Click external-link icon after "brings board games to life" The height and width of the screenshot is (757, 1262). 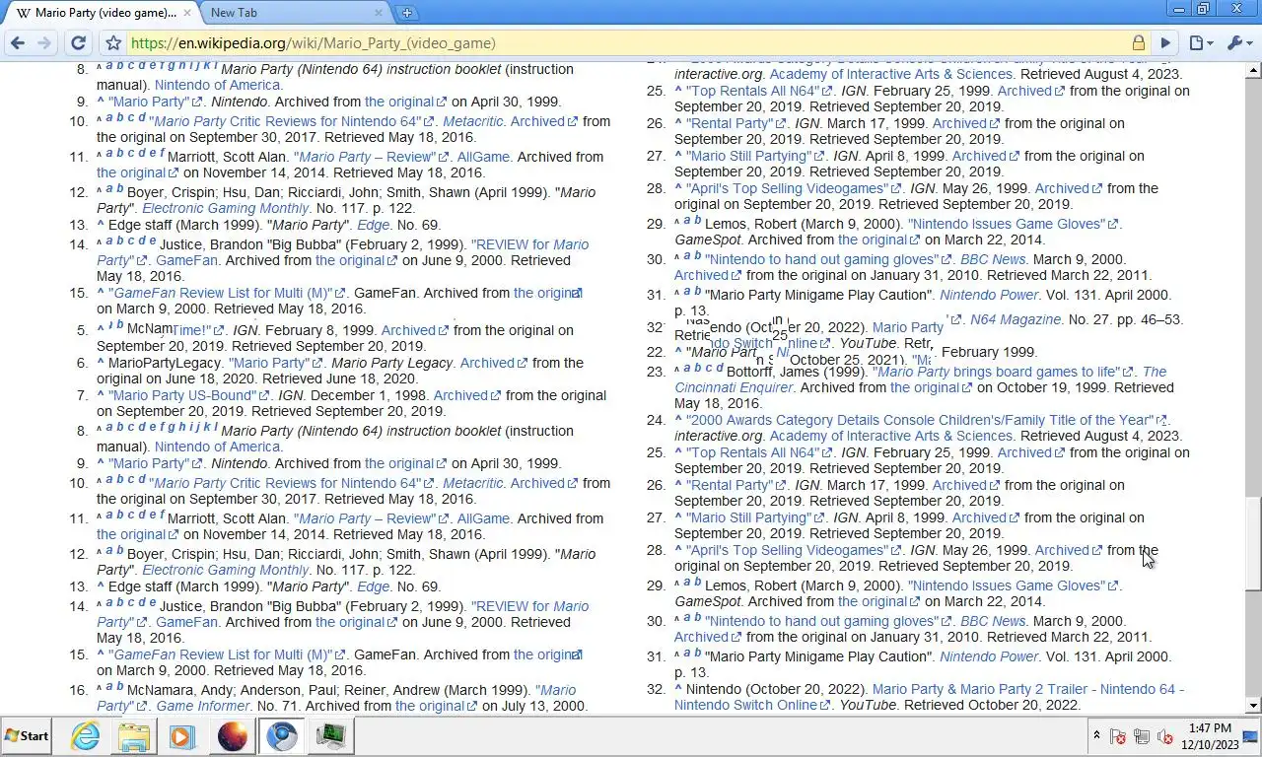coord(1129,373)
